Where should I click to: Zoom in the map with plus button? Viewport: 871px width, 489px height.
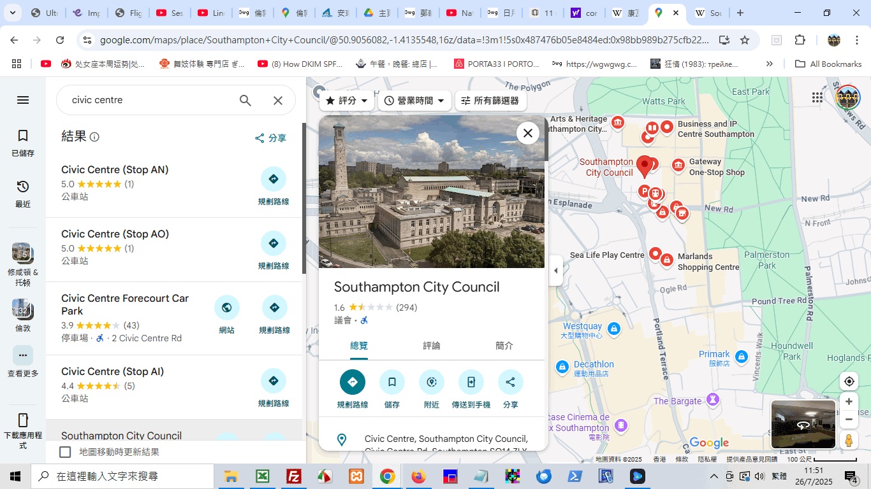tap(849, 402)
